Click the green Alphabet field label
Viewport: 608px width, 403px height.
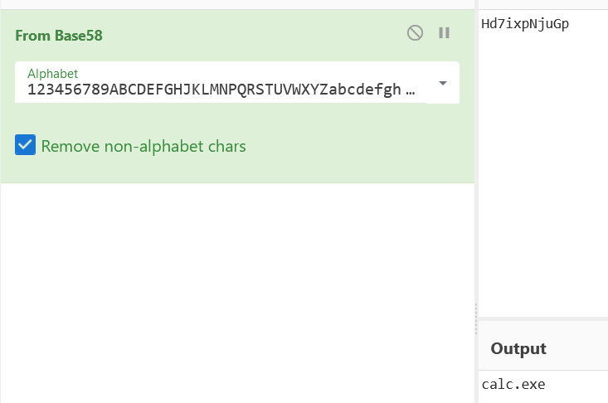[53, 74]
